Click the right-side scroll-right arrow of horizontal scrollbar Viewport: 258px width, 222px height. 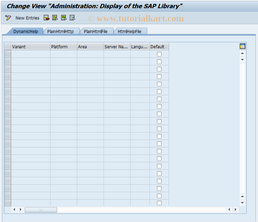click(236, 210)
